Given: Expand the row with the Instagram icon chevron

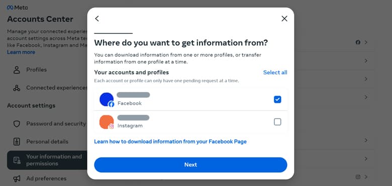Looking at the screenshot, I should click(x=366, y=177).
